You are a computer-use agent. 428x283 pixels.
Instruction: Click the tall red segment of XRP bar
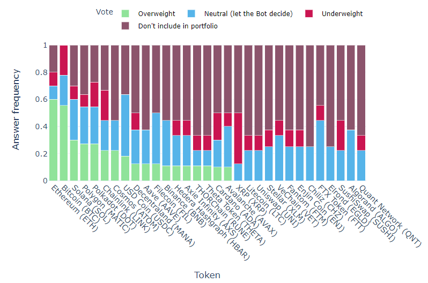(x=238, y=138)
